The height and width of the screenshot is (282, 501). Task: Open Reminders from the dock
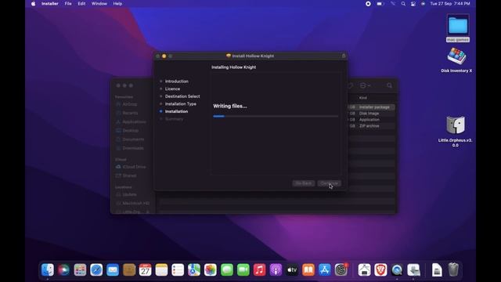tap(178, 269)
